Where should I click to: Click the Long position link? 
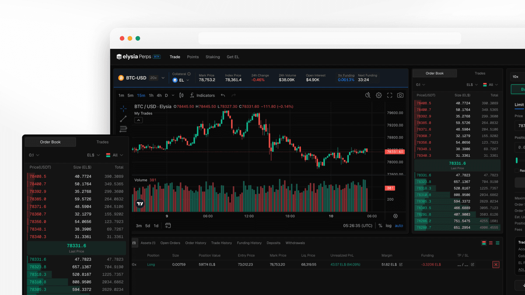(151, 264)
